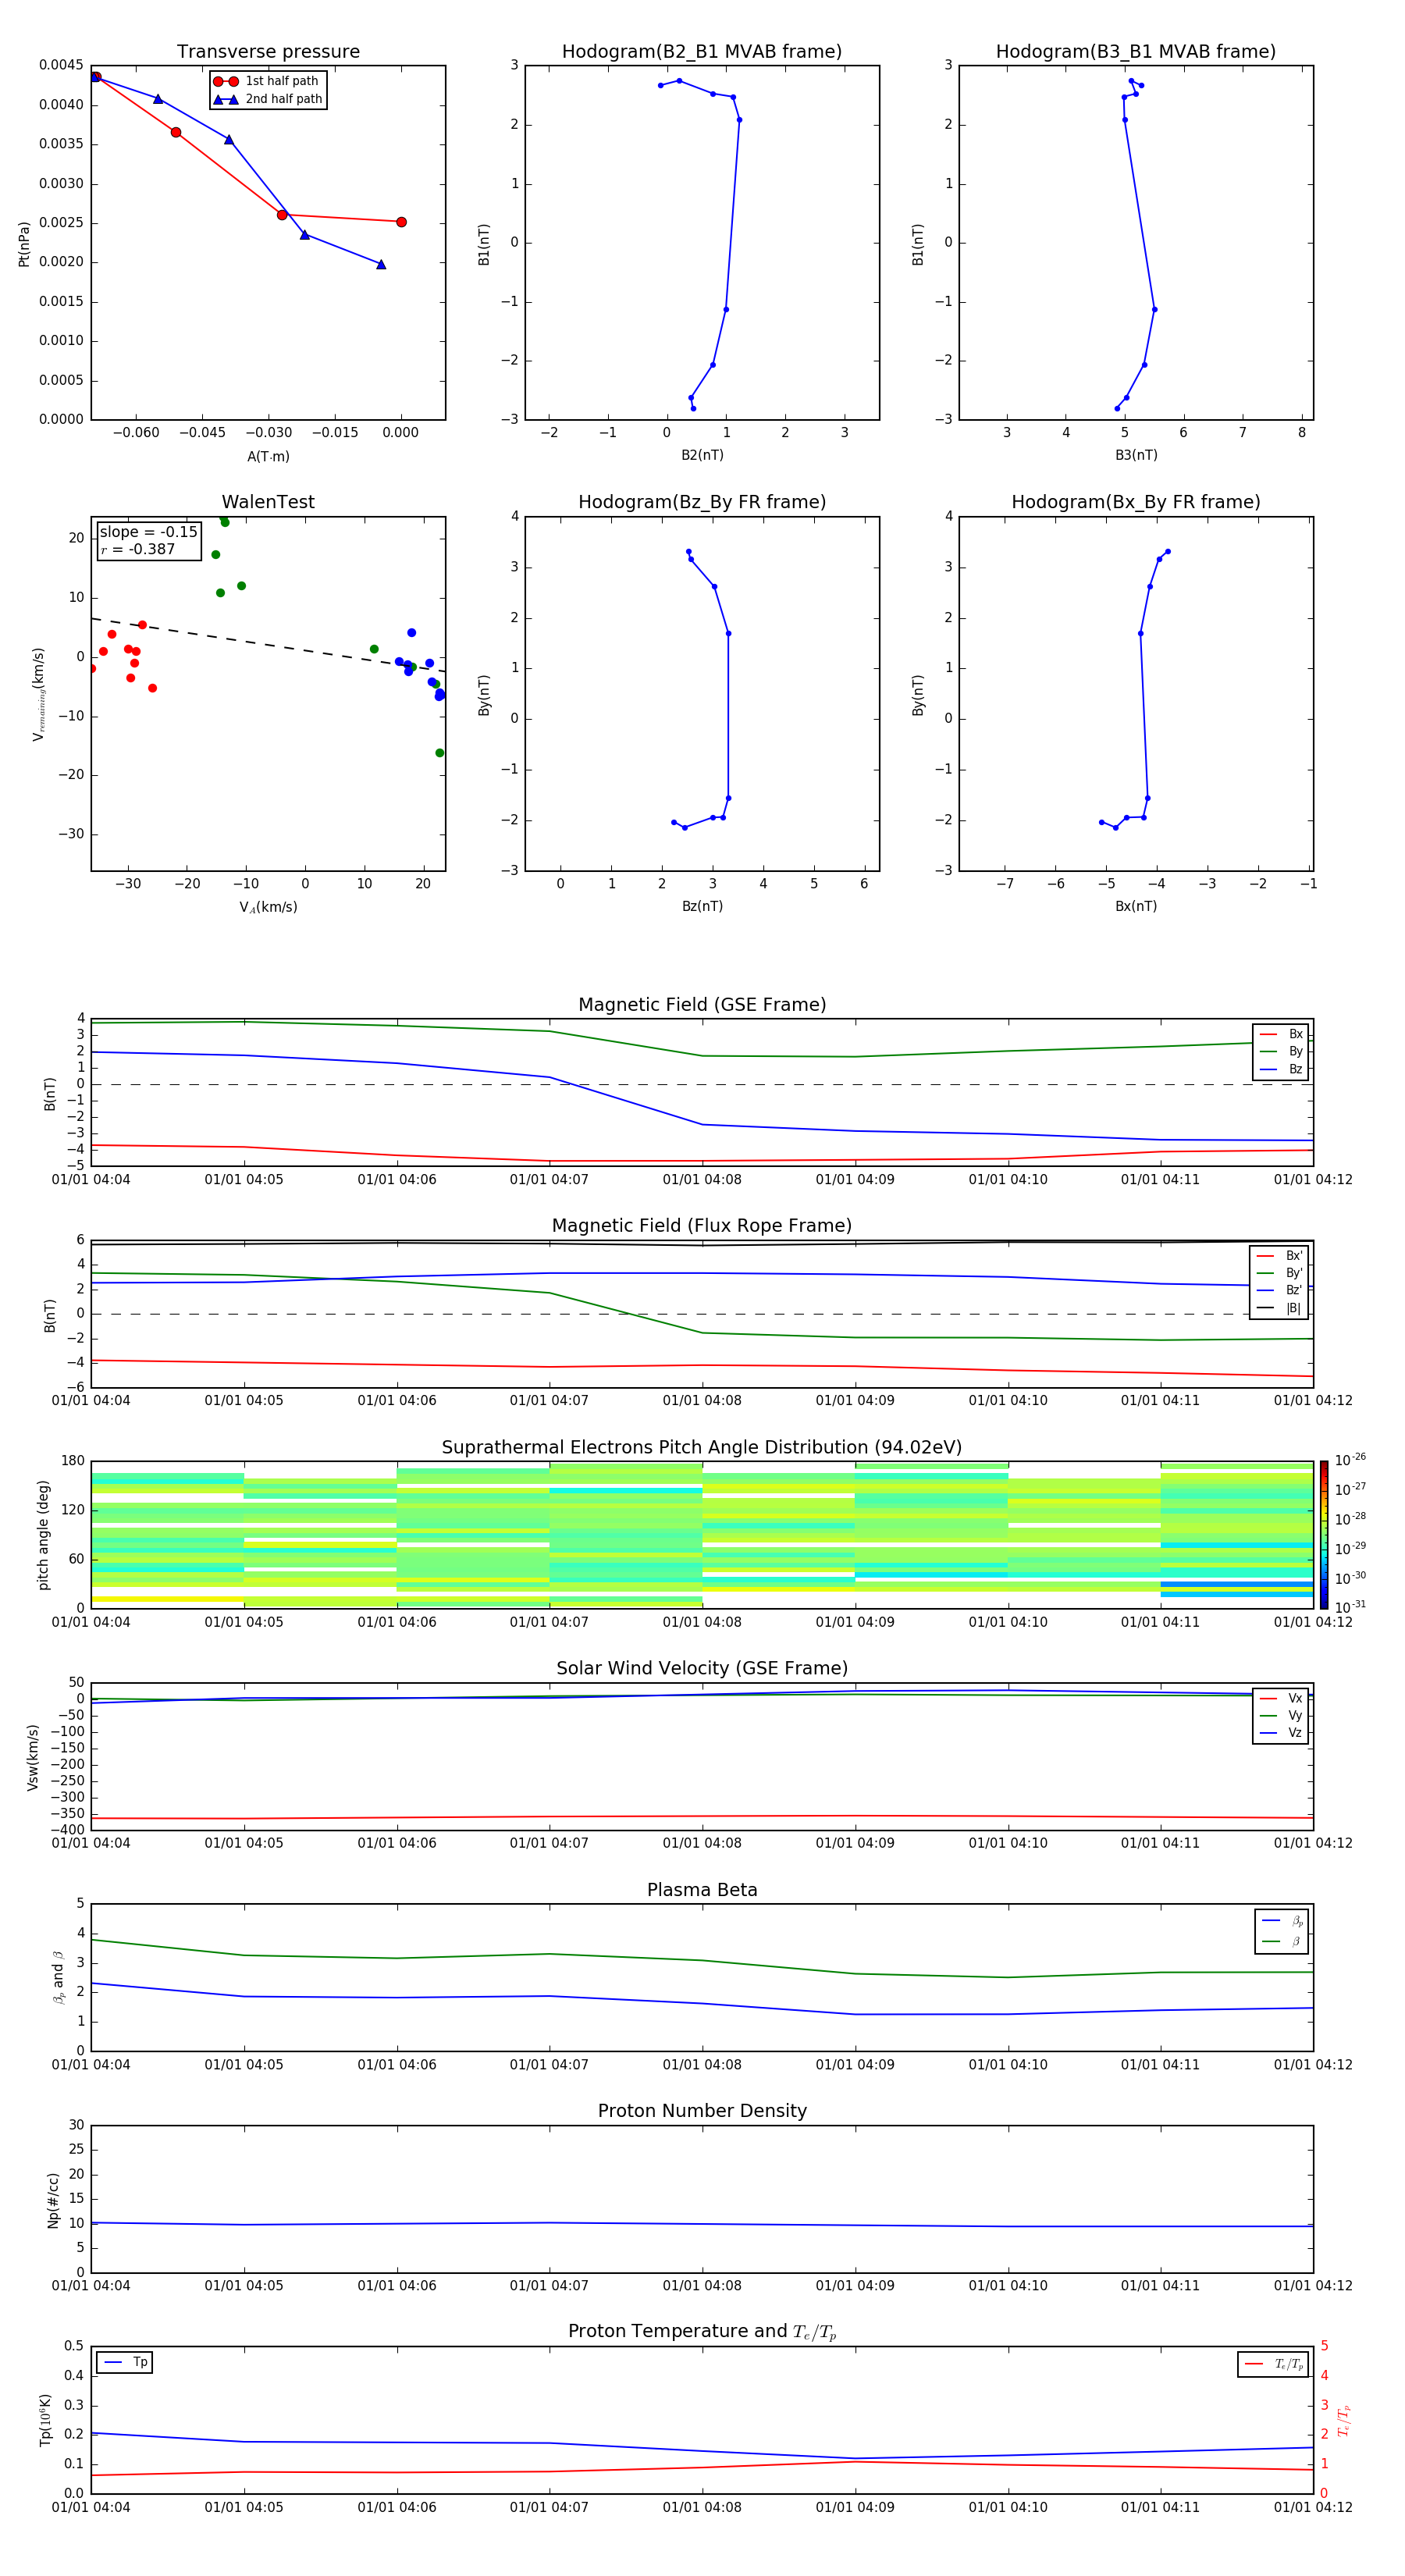Click the Bx legend entry in GSE magnetic field
1405x2576 pixels.
coord(1281,1034)
